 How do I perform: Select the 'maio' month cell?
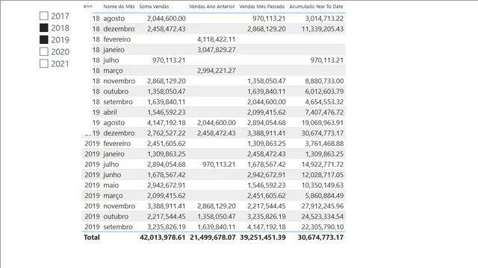(x=111, y=185)
